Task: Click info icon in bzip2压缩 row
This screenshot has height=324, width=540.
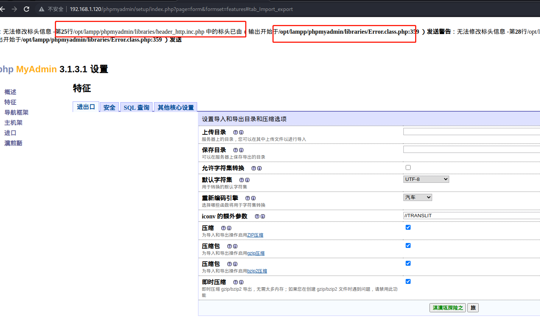Action: tap(235, 264)
